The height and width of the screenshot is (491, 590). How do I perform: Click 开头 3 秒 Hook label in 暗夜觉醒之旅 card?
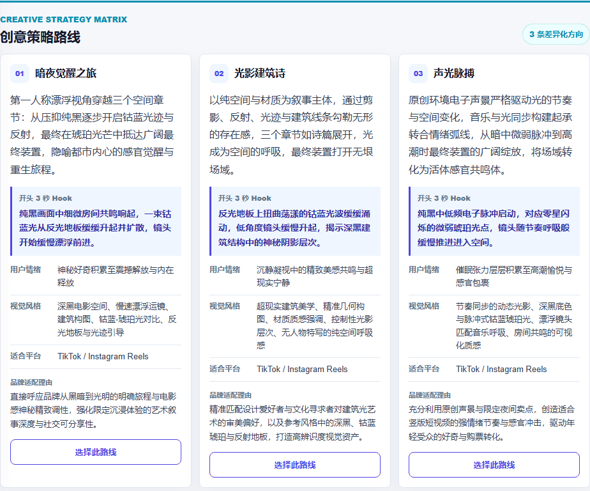(x=45, y=198)
